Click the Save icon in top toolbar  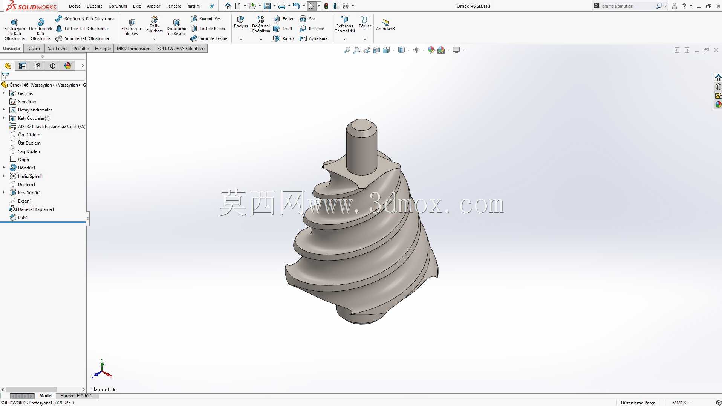267,6
